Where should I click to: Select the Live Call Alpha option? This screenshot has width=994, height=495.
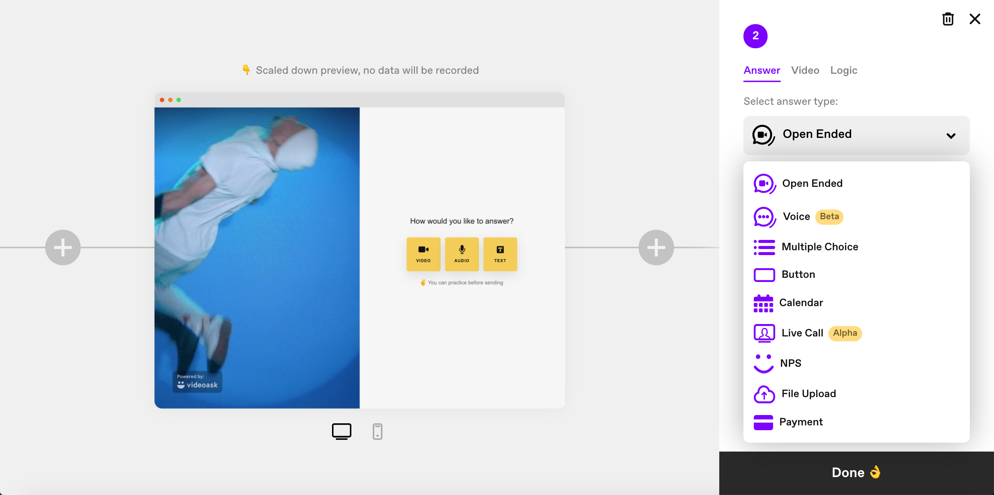point(856,333)
